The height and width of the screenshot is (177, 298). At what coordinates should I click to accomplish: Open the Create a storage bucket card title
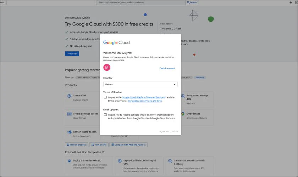(85, 114)
